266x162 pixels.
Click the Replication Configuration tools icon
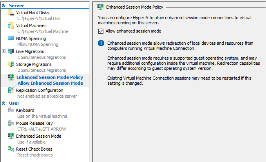[x=11, y=90]
